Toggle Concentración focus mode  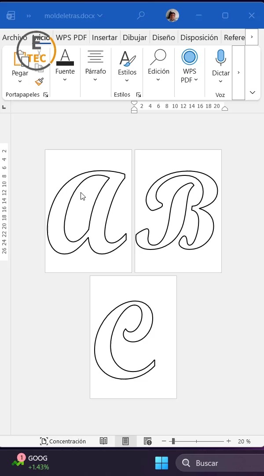tap(63, 441)
